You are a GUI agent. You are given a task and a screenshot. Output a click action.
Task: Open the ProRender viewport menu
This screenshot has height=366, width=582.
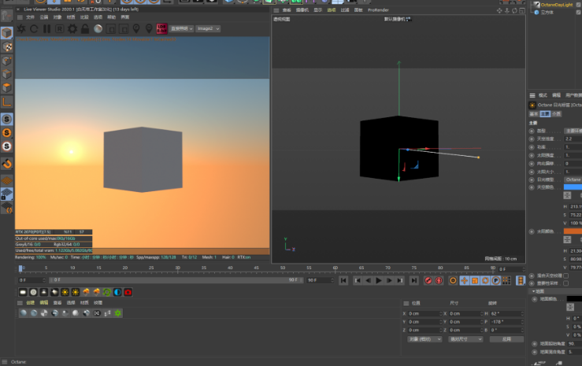[x=378, y=9]
